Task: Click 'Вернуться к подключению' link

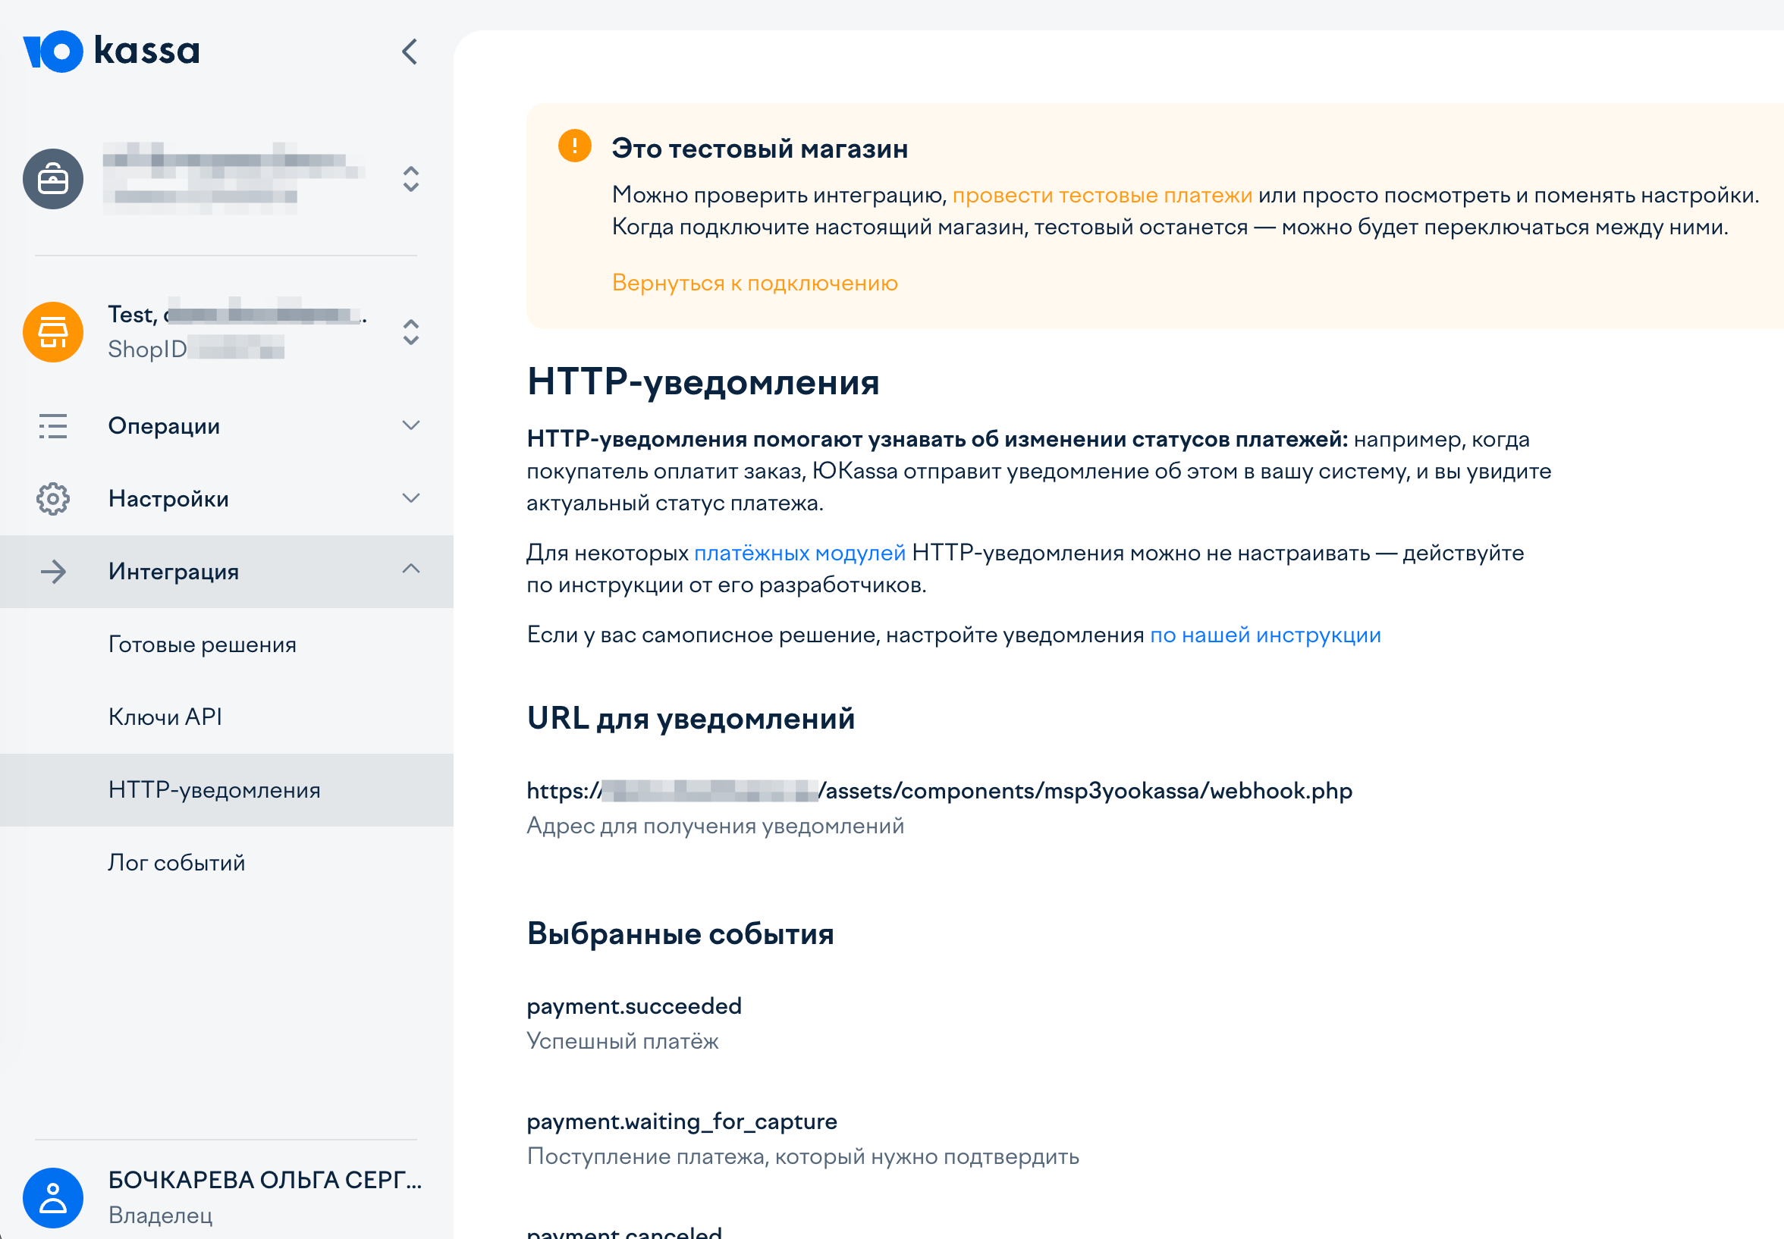Action: (754, 283)
